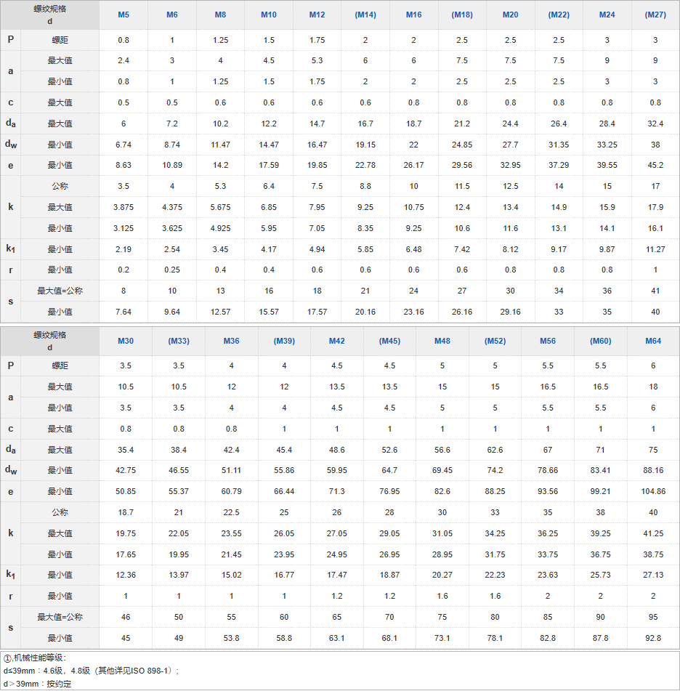This screenshot has width=680, height=691.
Task: Open the M36 thread size link
Action: pyautogui.click(x=231, y=342)
